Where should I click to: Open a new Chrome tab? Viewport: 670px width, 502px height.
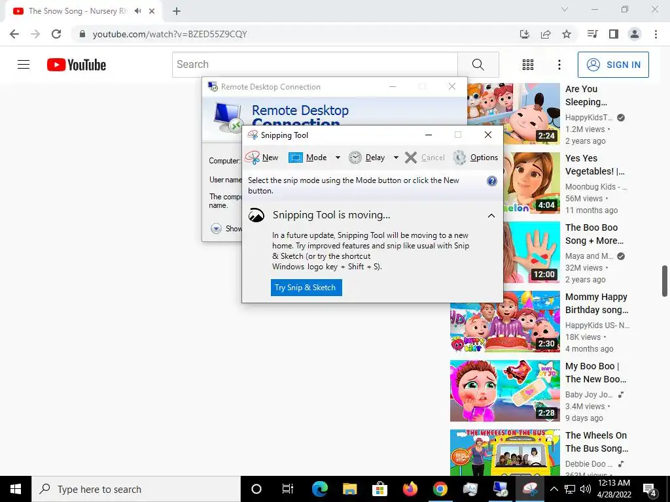click(x=177, y=11)
